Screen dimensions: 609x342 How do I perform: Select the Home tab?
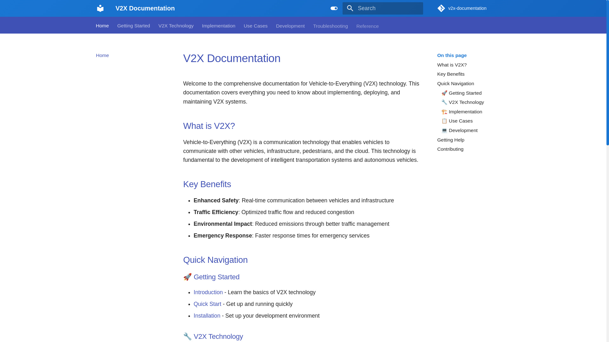click(x=102, y=26)
